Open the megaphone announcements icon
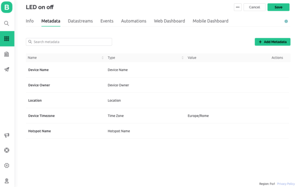Screen dimensions: 296x187 point(6,135)
